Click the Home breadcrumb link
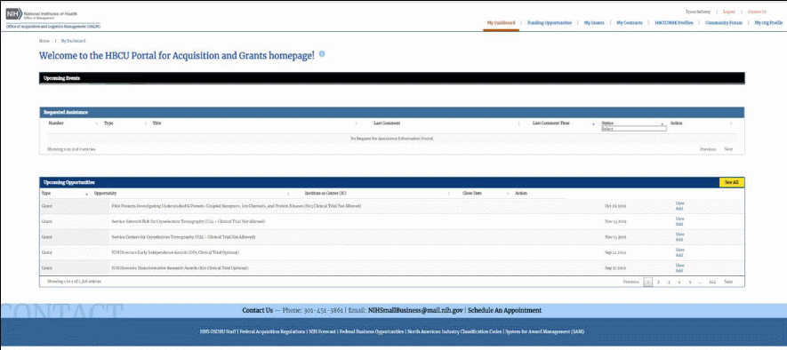This screenshot has width=787, height=350. click(44, 41)
